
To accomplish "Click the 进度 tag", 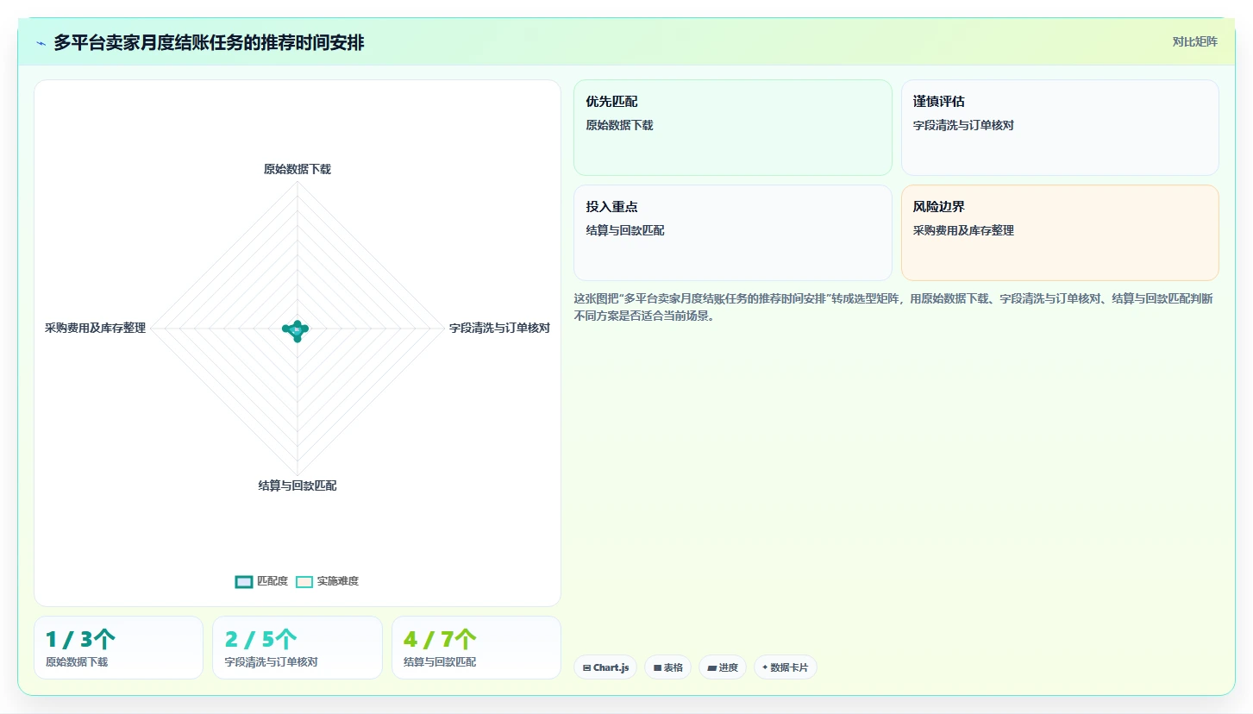I will tap(723, 667).
